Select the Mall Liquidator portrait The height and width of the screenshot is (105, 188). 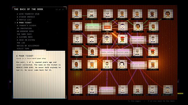coord(152,90)
